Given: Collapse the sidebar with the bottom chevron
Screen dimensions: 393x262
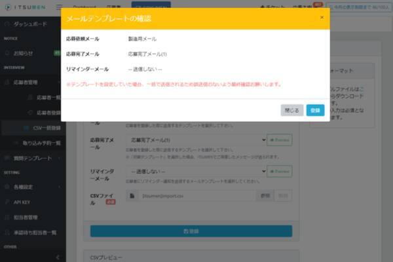Looking at the screenshot, I should [58, 257].
